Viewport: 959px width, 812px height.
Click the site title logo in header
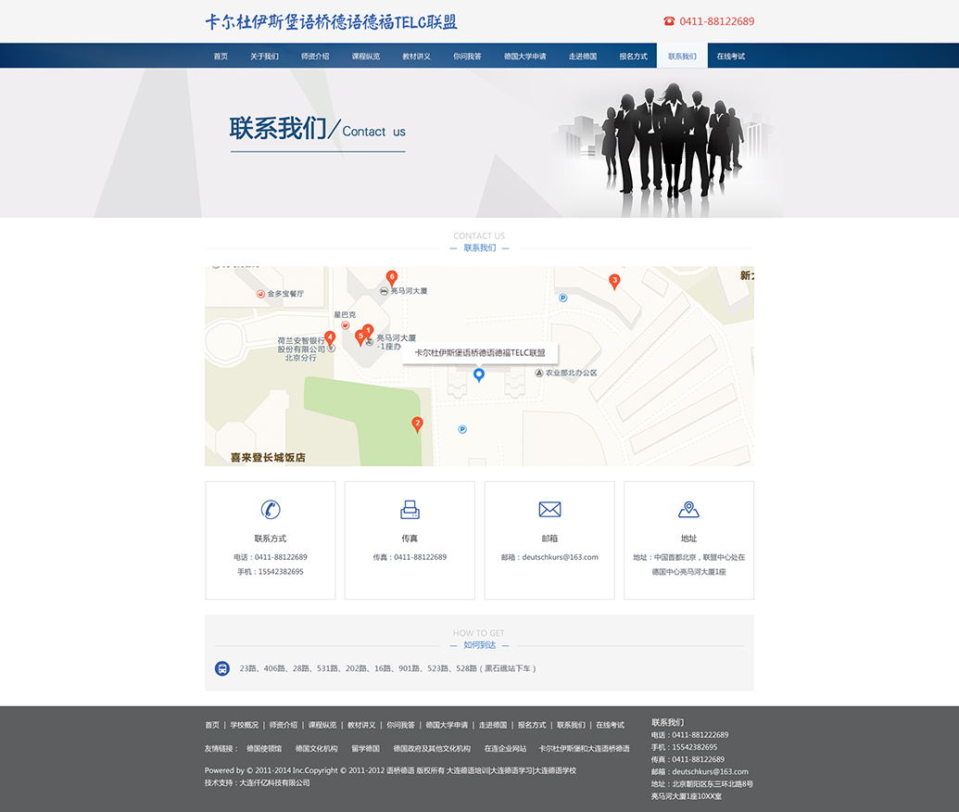(331, 22)
